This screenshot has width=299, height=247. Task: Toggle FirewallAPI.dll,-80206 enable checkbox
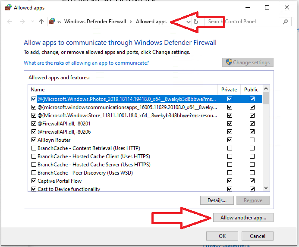click(34, 132)
